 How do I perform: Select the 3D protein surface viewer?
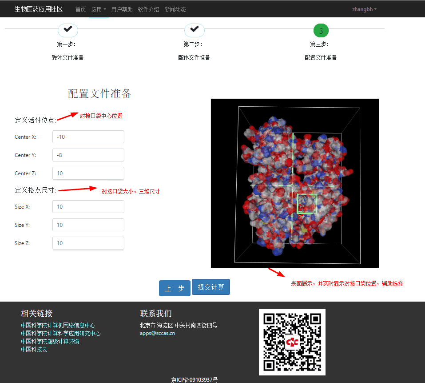click(294, 183)
